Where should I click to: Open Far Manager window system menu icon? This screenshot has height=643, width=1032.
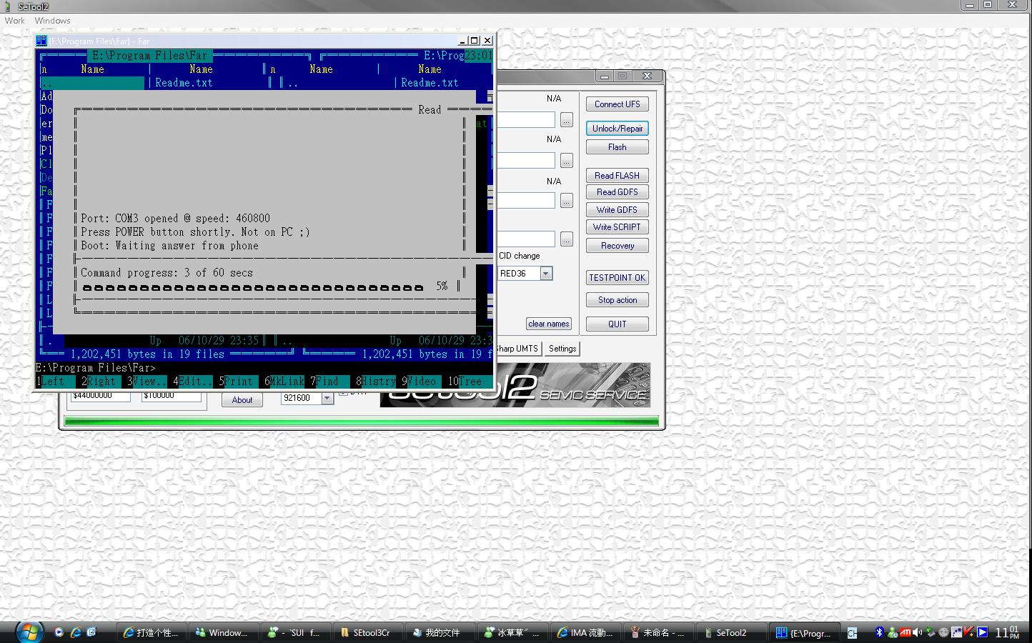41,41
